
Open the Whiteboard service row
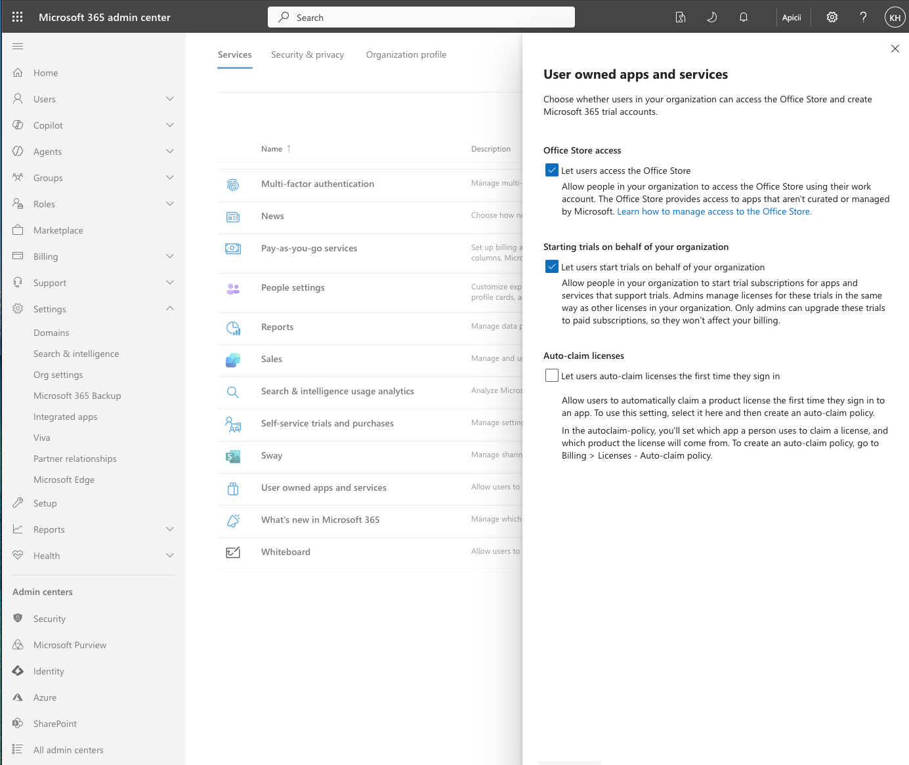pos(285,552)
